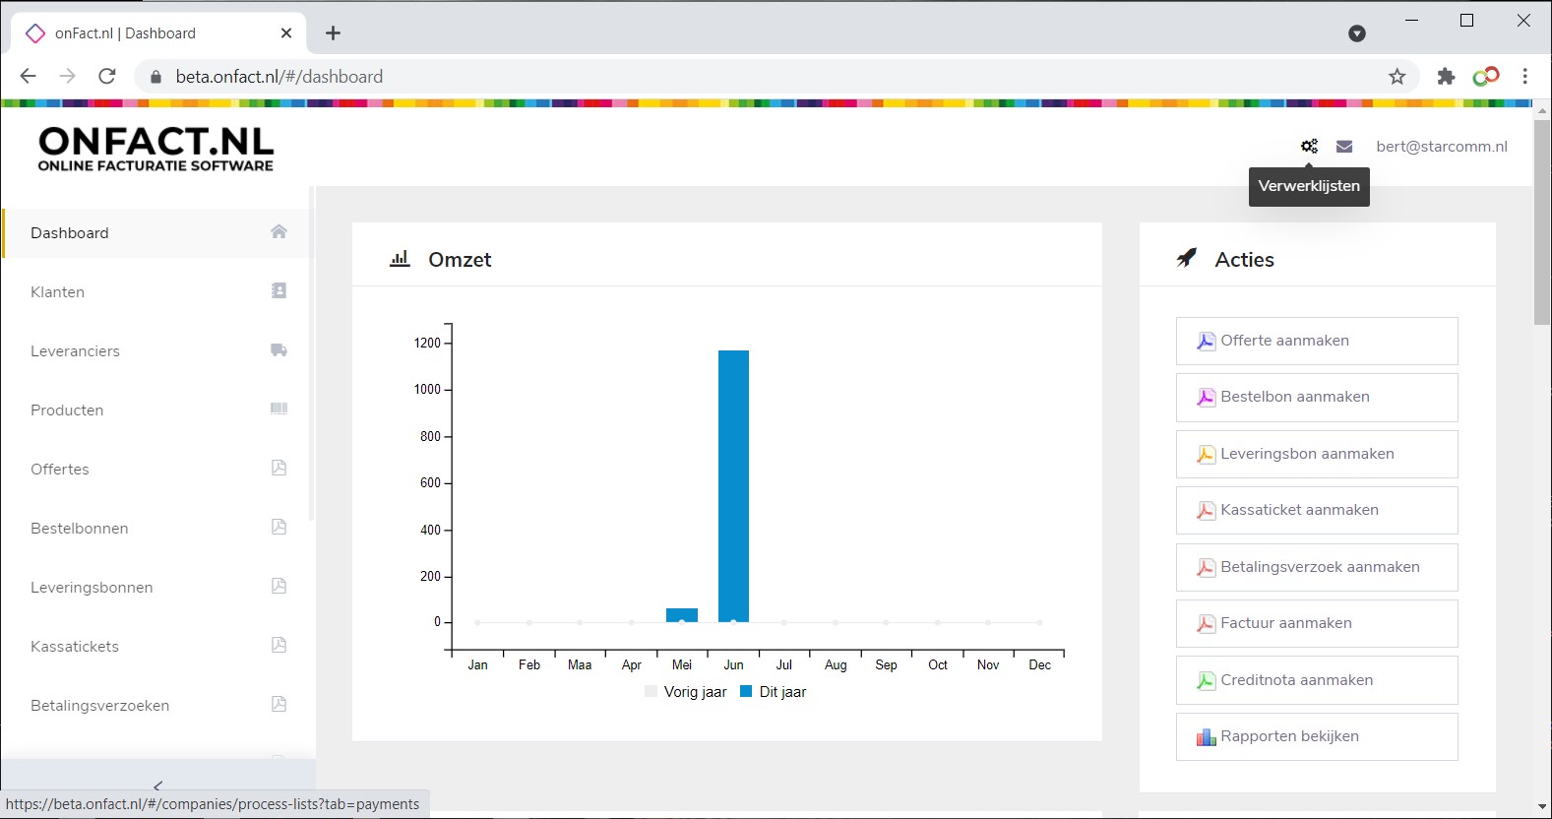Image resolution: width=1552 pixels, height=819 pixels.
Task: Click the home icon beside Dashboard
Action: (x=279, y=232)
